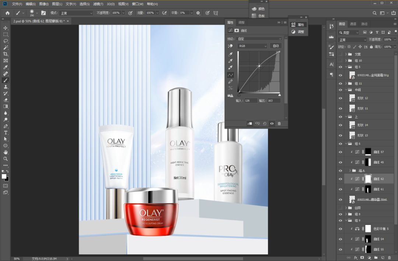Screen dimensions: 398x261
Task: Open the brush blending mode dropdown
Action: [x=76, y=13]
